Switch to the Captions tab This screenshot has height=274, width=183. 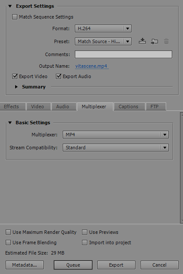point(129,107)
